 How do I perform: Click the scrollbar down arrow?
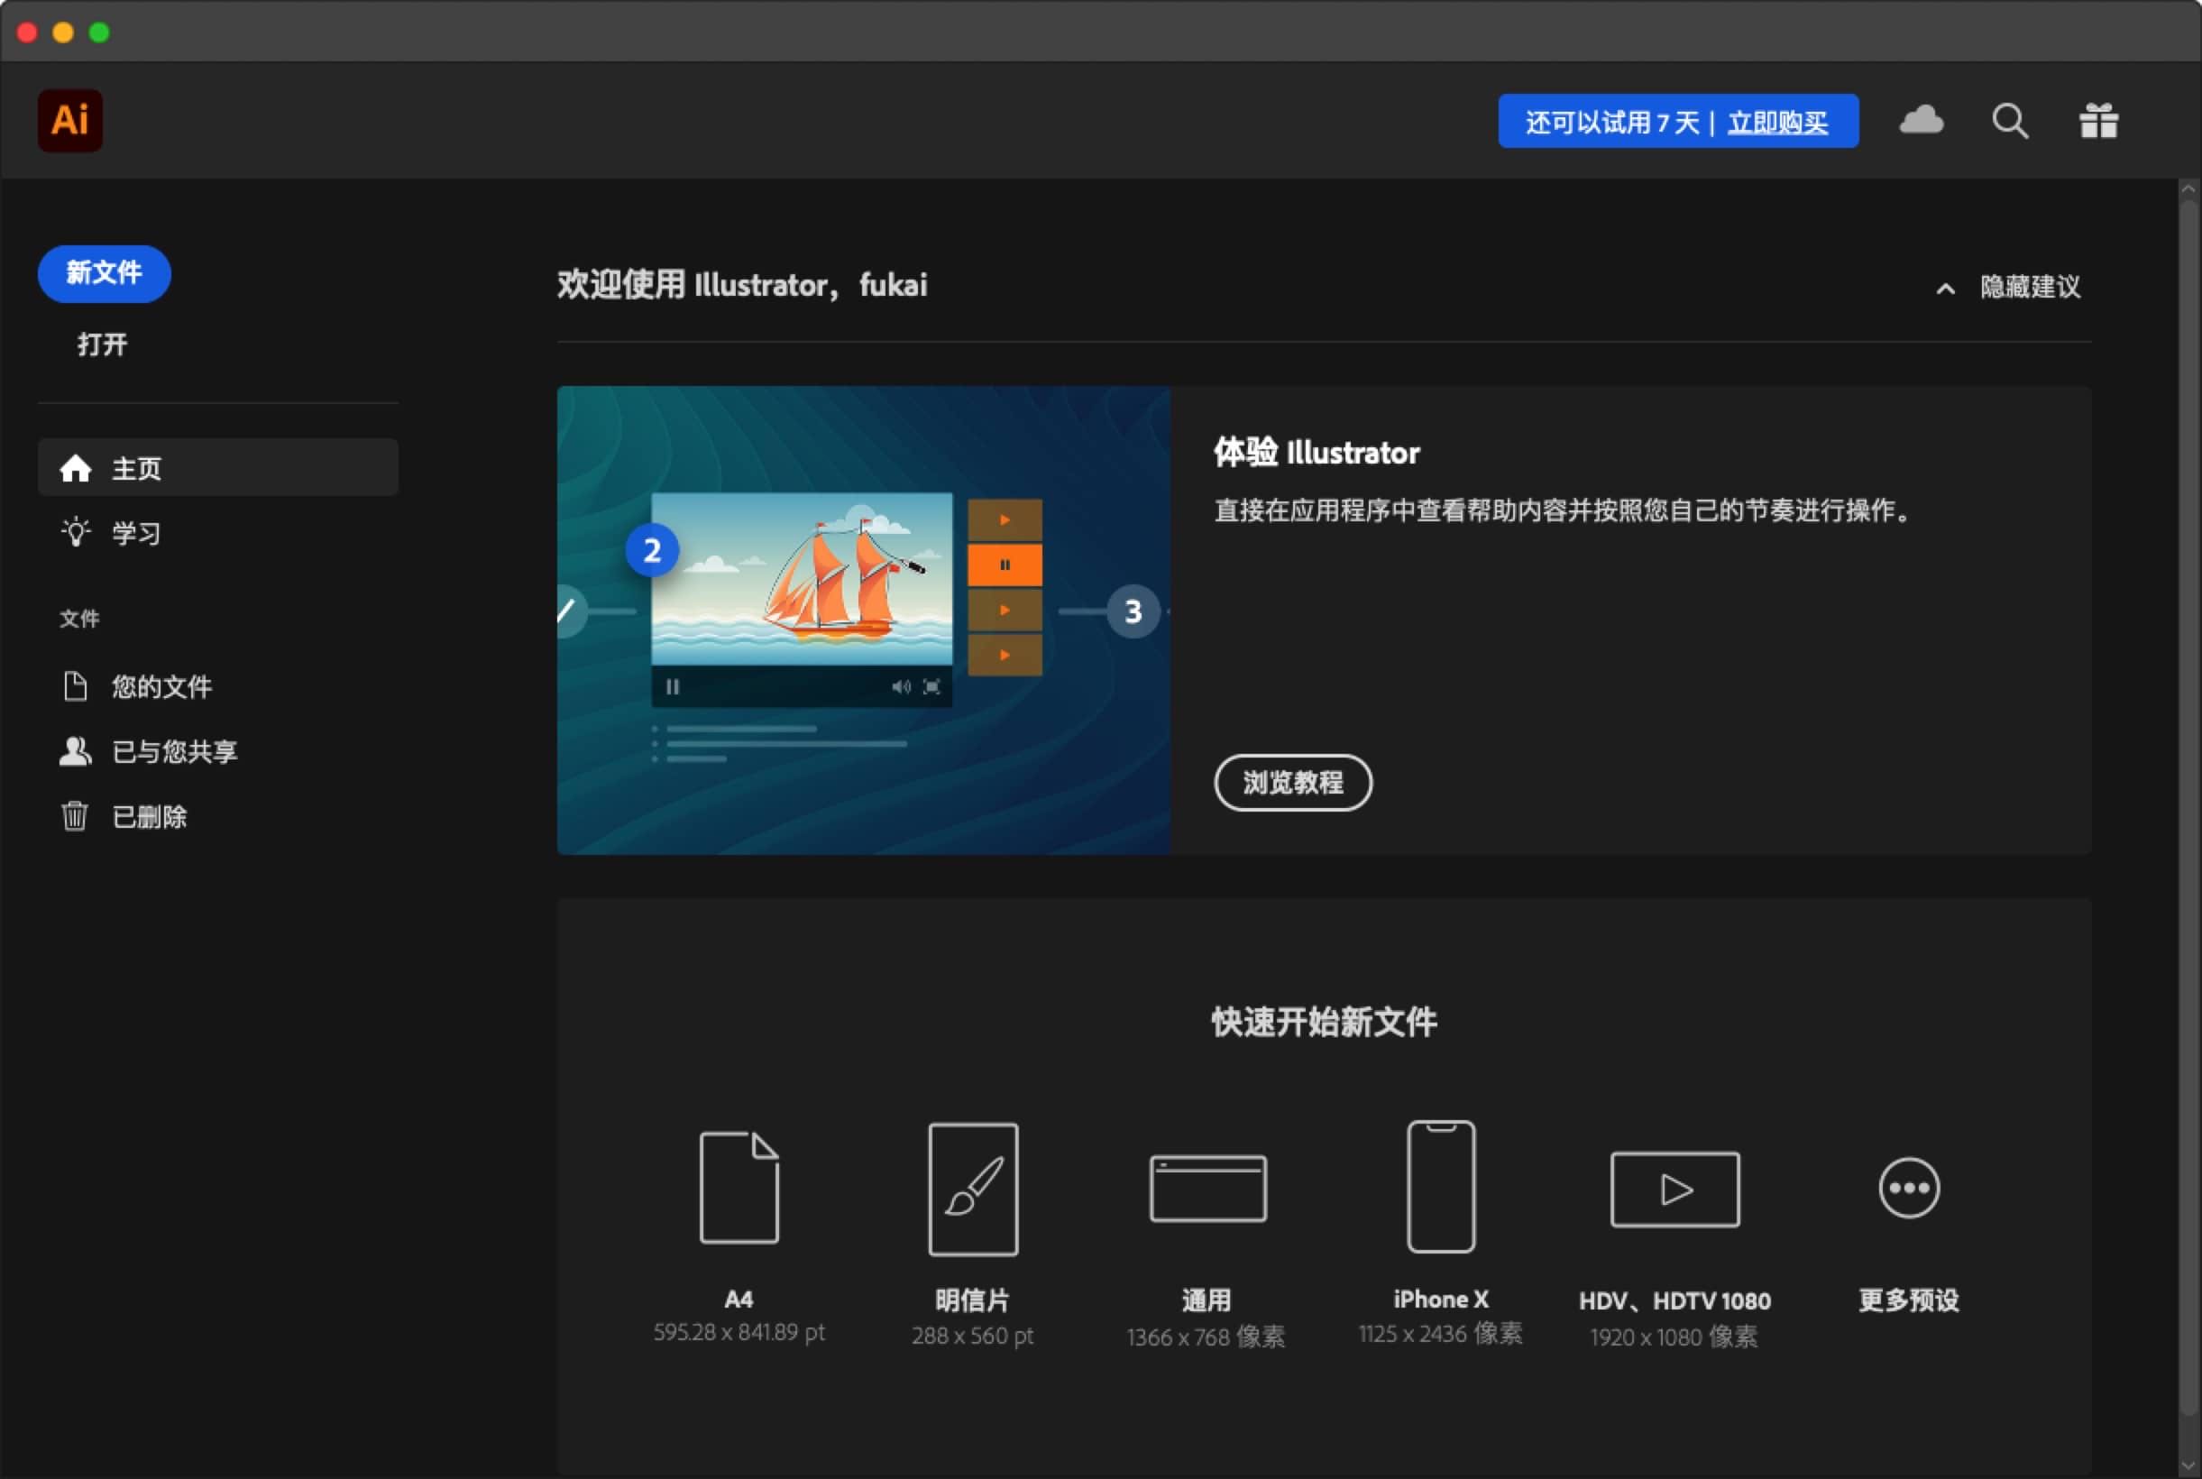tap(2188, 1465)
